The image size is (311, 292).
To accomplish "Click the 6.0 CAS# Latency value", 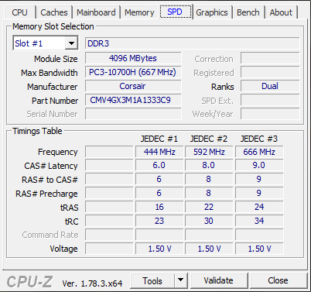I will [159, 166].
